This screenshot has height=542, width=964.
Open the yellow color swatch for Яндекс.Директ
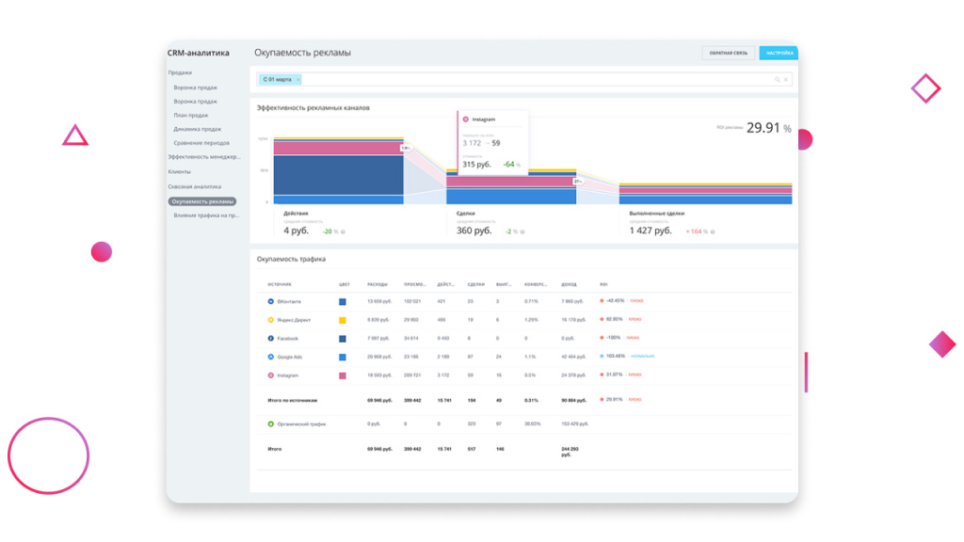tap(343, 320)
